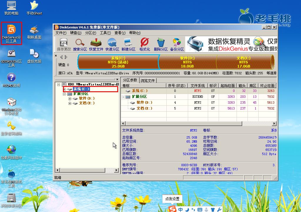Switch to the 浏览文件 tab
The height and width of the screenshot is (212, 301).
pos(148,80)
